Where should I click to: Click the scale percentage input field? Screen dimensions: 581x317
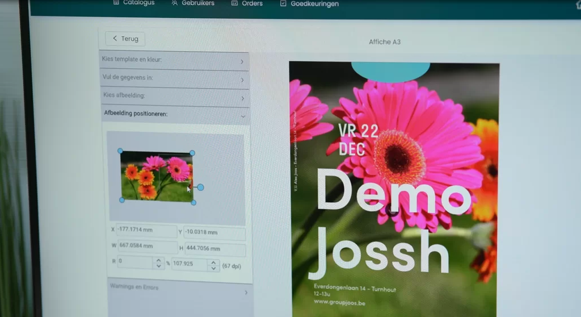click(x=190, y=264)
